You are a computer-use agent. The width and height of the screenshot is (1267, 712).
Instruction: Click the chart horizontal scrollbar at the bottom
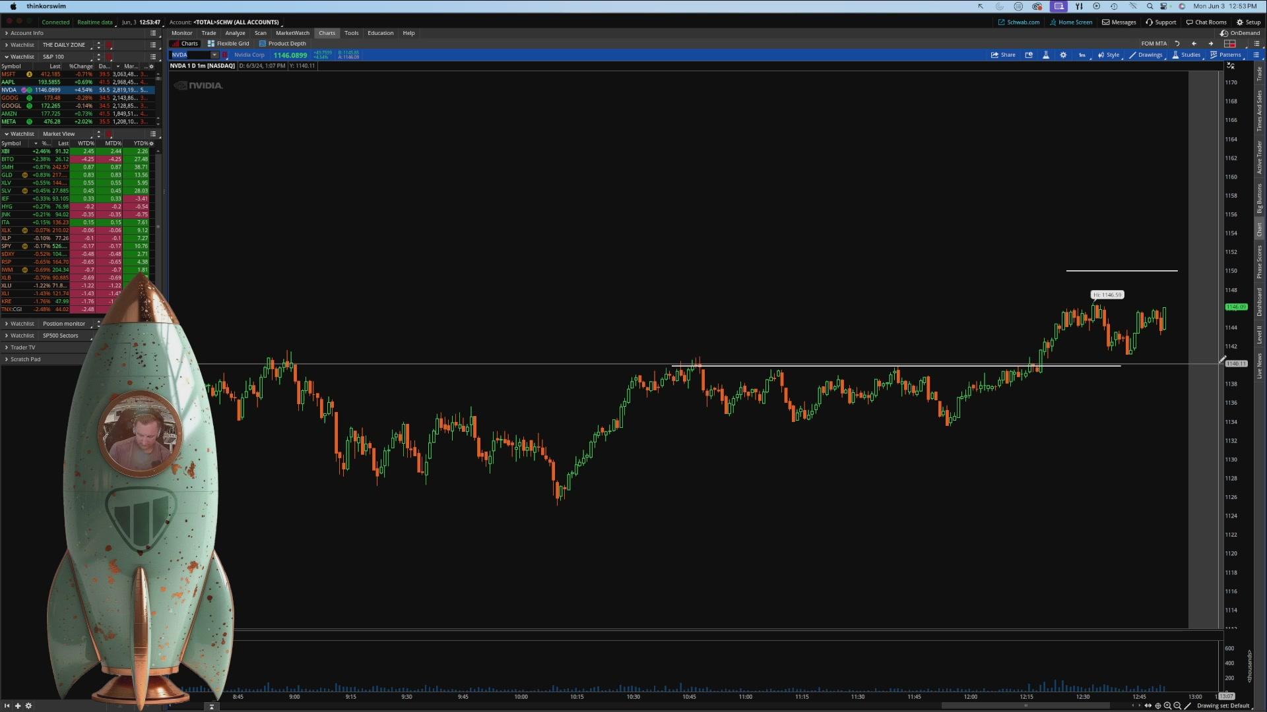tap(1025, 705)
